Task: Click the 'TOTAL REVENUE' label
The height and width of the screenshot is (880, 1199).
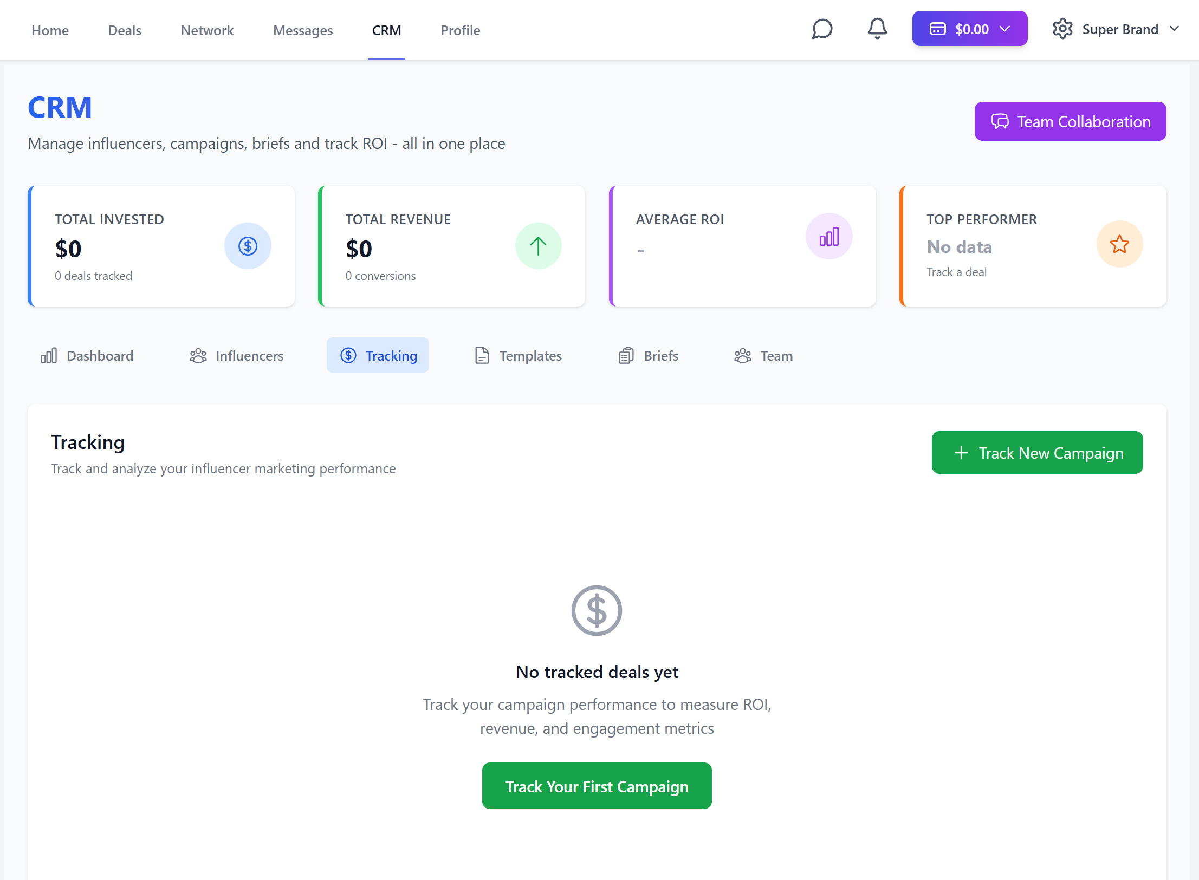Action: pyautogui.click(x=398, y=219)
